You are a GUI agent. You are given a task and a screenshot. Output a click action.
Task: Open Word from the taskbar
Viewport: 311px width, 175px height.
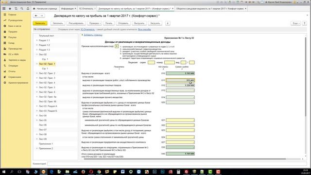click(123, 172)
